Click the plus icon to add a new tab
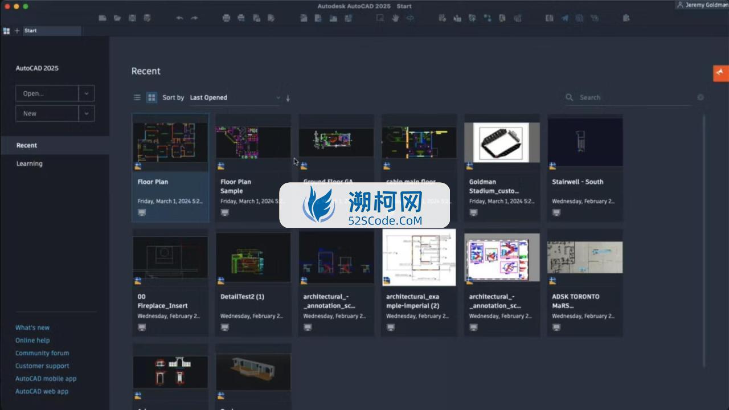This screenshot has height=410, width=729. (17, 31)
